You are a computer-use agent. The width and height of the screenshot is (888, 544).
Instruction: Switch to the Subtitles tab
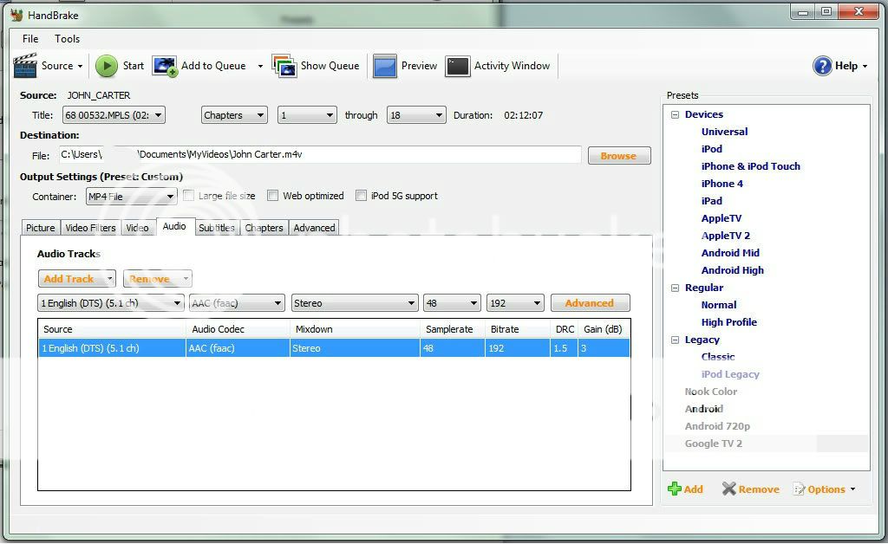[216, 227]
